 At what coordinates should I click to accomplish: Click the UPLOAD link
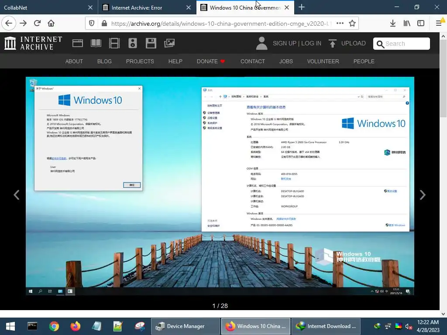[353, 43]
